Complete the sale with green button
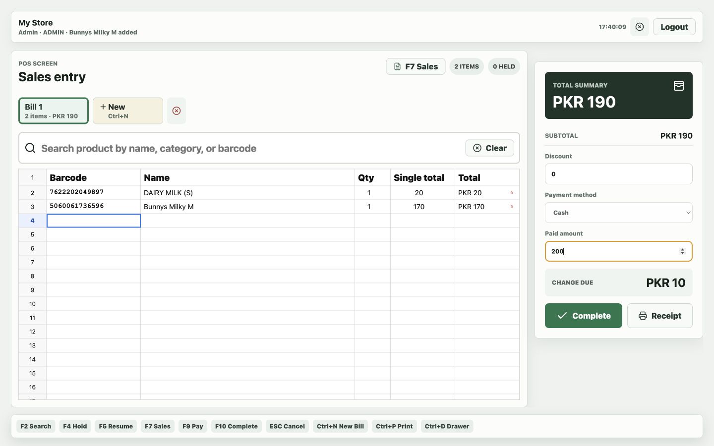Image resolution: width=714 pixels, height=446 pixels. [x=583, y=316]
